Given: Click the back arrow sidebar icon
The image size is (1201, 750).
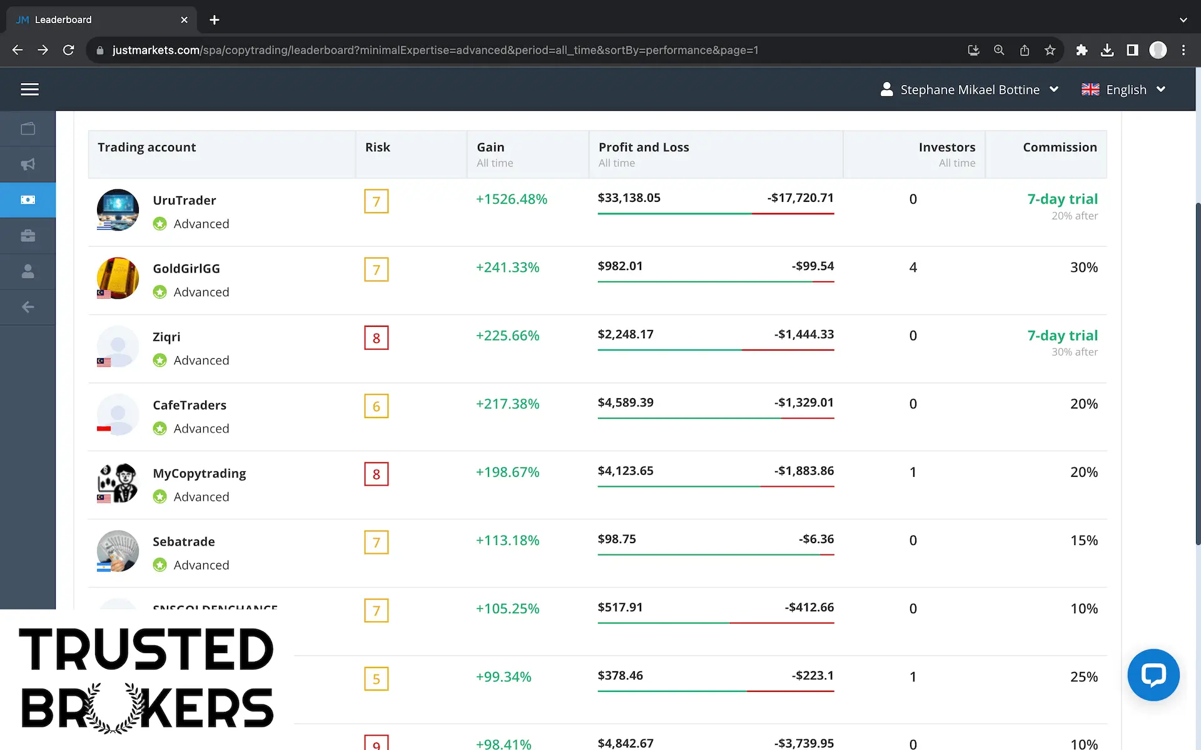Looking at the screenshot, I should (28, 307).
